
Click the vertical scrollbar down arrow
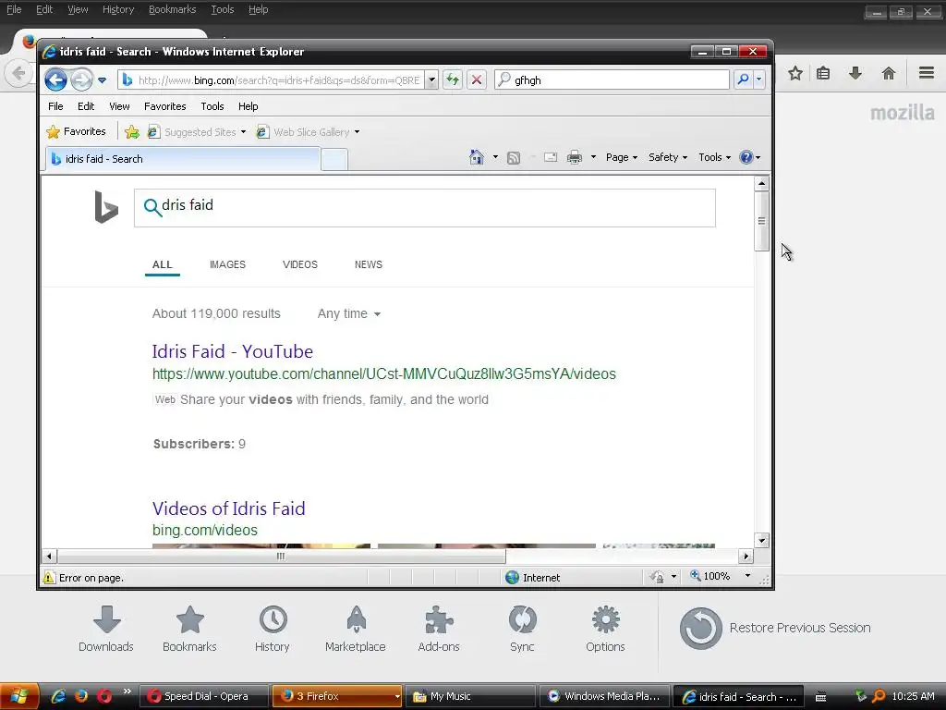coord(761,540)
